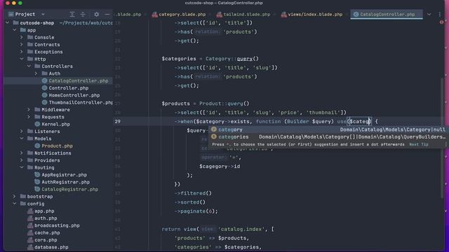The height and width of the screenshot is (252, 449).
Task: Click the bootstrap folder icon
Action: pyautogui.click(x=23, y=196)
